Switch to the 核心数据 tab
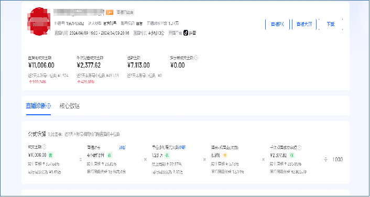The image size is (370, 197). click(x=70, y=106)
